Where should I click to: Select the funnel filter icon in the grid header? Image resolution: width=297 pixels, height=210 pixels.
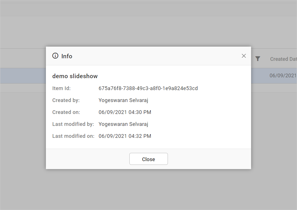(258, 59)
